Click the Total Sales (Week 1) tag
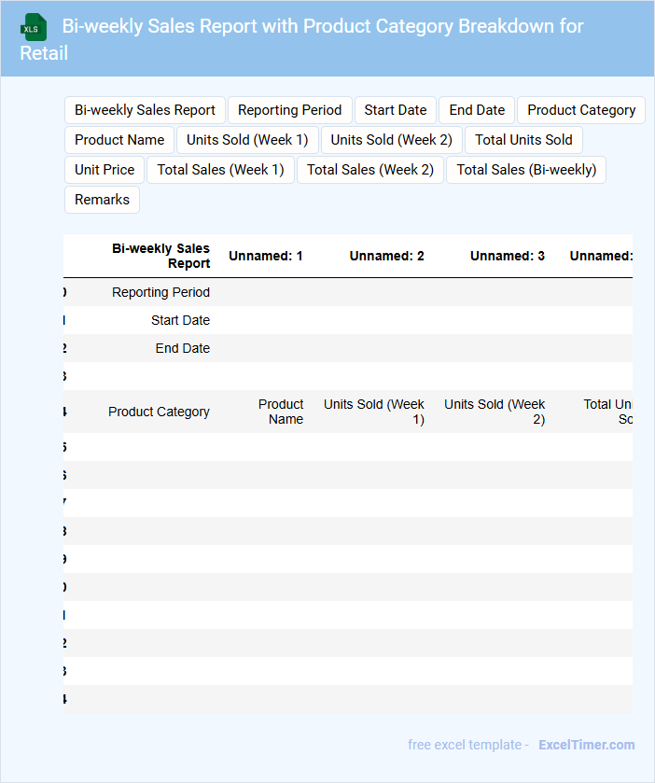The width and height of the screenshot is (655, 783). (220, 170)
